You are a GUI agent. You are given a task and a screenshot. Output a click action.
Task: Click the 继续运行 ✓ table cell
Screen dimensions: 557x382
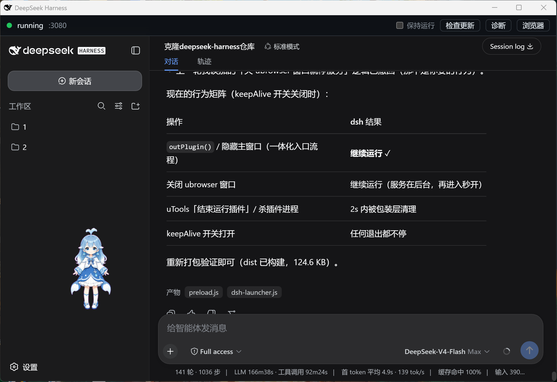370,153
